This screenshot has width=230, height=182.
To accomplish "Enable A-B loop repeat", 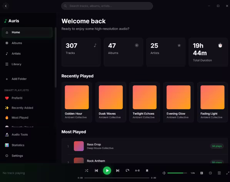I will click(x=137, y=171).
